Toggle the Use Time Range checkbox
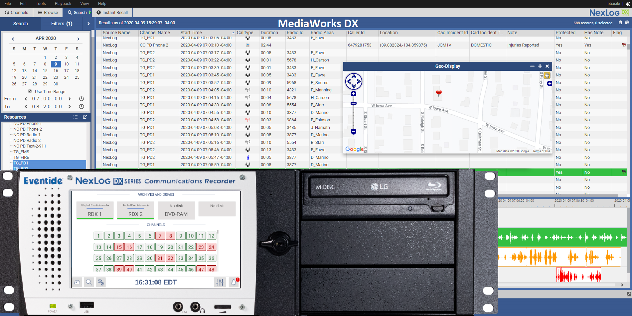632x316 pixels. coord(30,91)
